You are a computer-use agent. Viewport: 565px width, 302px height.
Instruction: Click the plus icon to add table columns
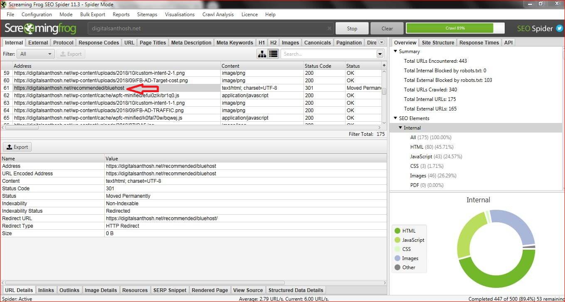pyautogui.click(x=384, y=66)
